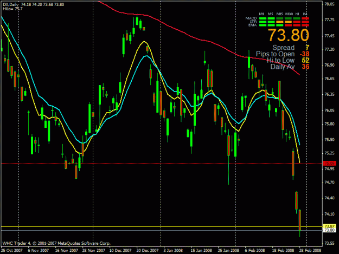339x254 pixels.
Task: Click the yellow 73.87 price tag
Action: click(329, 226)
